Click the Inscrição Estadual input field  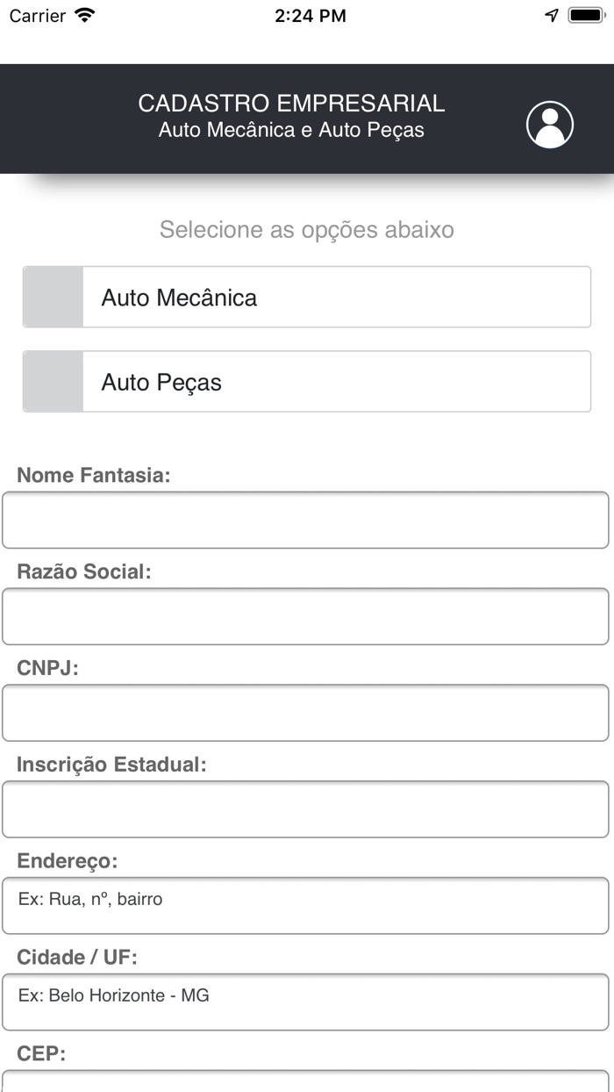[x=307, y=809]
